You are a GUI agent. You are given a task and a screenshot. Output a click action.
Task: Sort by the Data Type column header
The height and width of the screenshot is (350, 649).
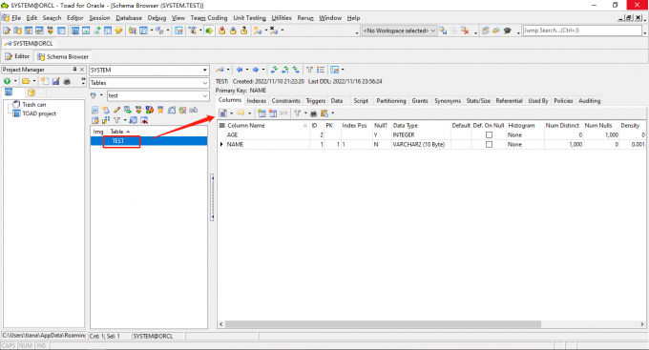(x=421, y=125)
